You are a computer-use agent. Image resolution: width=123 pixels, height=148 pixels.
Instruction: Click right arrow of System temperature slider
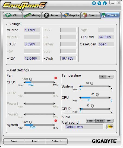(110, 86)
